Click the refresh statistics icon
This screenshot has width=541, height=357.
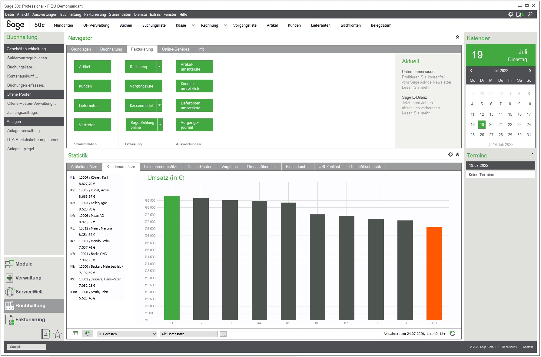pos(453,333)
